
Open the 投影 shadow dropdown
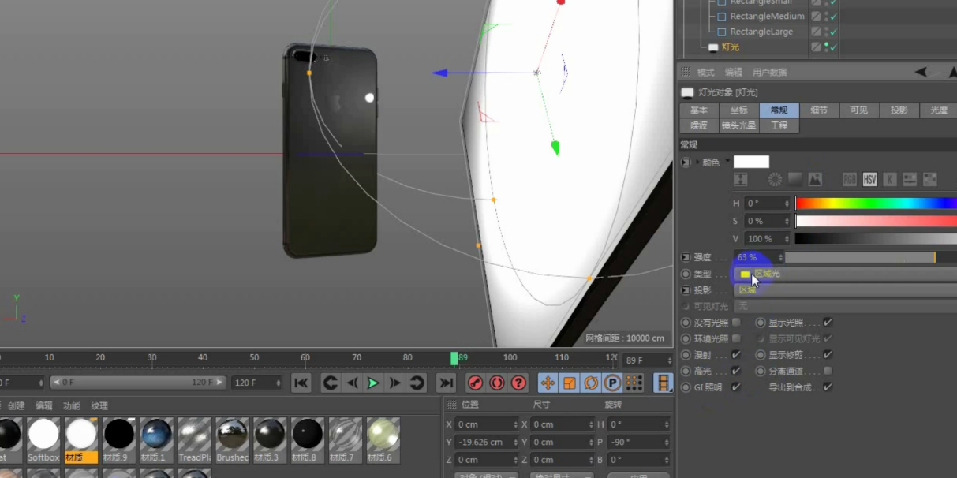pos(845,290)
